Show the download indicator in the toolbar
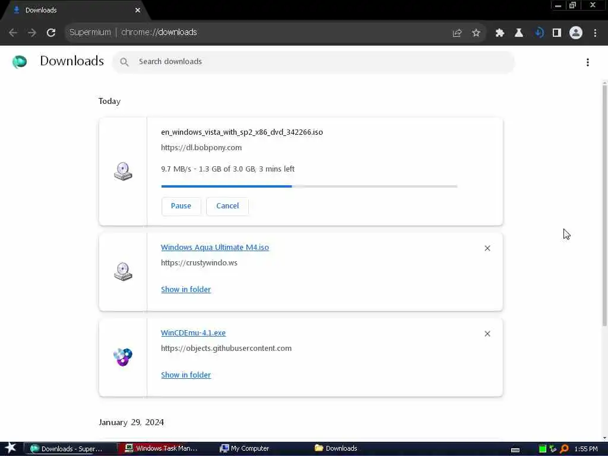Screen dimensions: 608x456 point(539,33)
